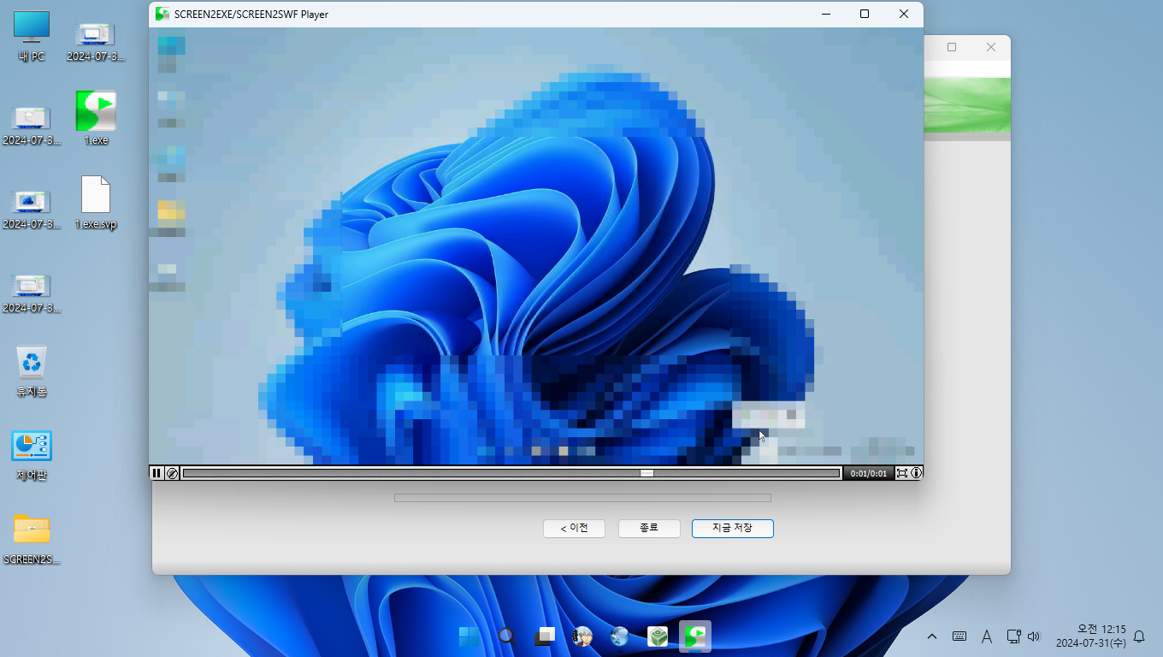
Task: Click the white thumb on the playback bar
Action: 647,473
